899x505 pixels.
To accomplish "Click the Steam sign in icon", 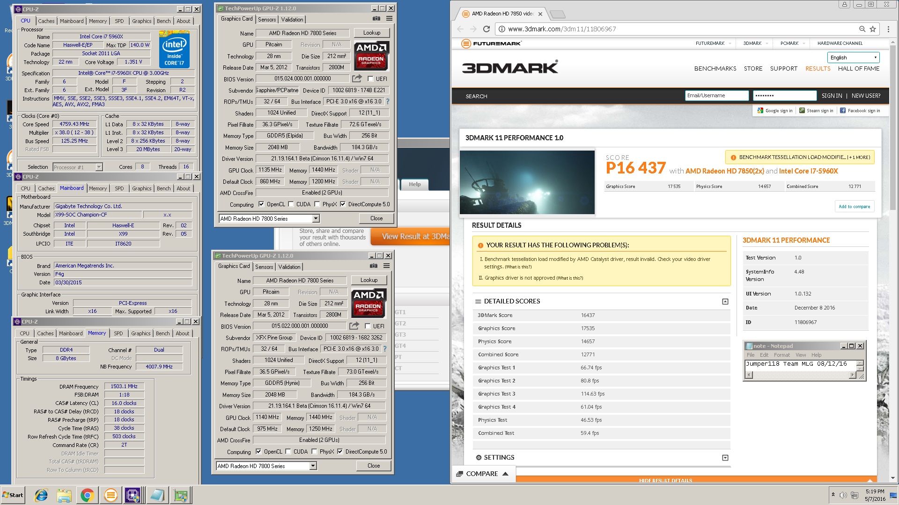I will (802, 111).
